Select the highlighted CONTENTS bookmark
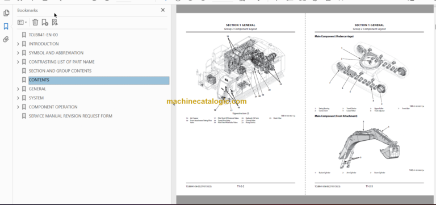The height and width of the screenshot is (205, 436). click(x=99, y=80)
